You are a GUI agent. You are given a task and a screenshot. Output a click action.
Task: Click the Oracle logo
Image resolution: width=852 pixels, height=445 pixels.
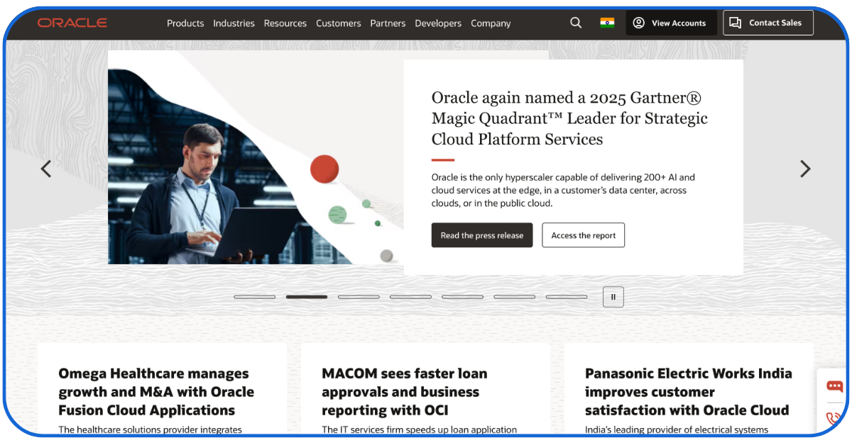click(x=72, y=23)
